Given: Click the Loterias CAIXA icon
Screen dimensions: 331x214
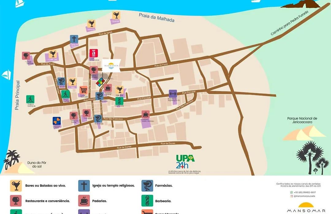Looking at the screenshot, I should tap(57, 121).
